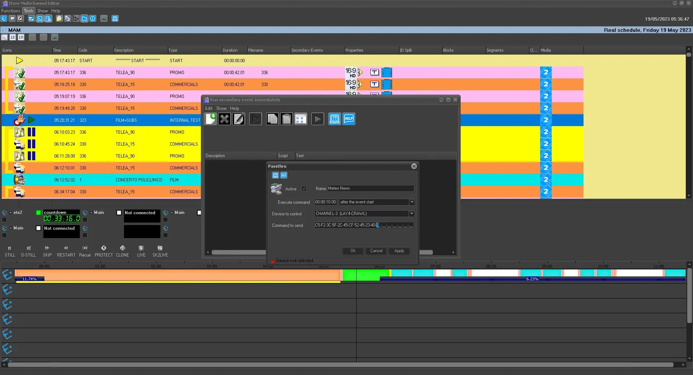Select the etx2 radio button

click(11, 212)
